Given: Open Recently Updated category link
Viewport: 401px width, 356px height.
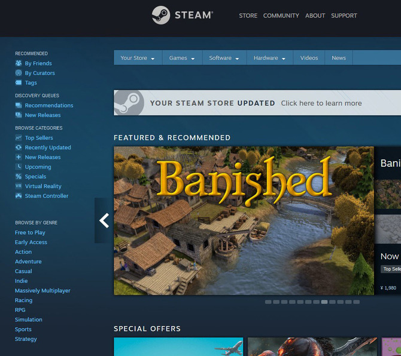Looking at the screenshot, I should coord(48,148).
